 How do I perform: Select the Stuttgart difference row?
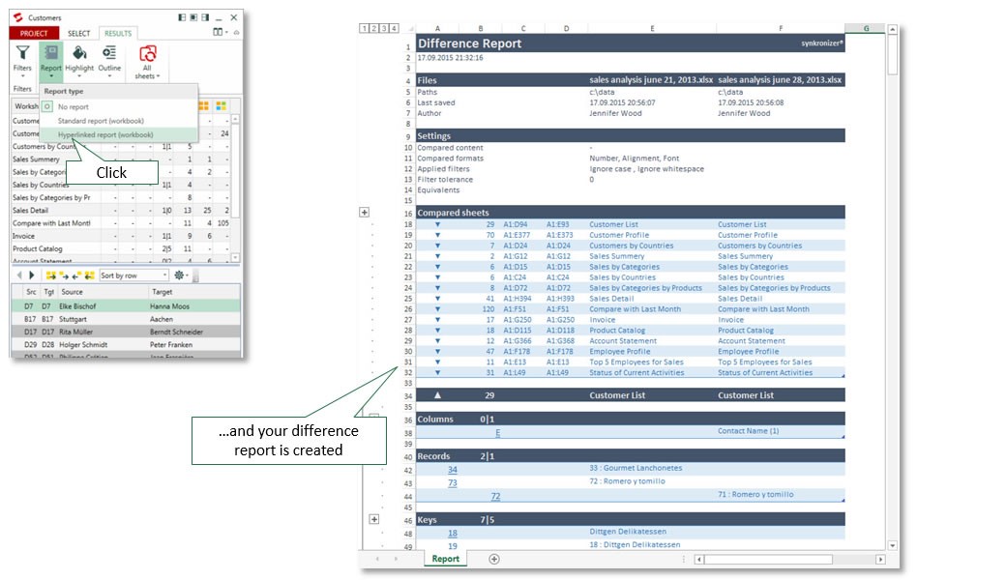(126, 319)
